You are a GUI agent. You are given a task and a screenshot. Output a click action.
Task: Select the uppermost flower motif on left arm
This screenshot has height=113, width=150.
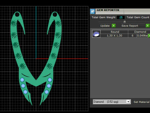coord(14,24)
